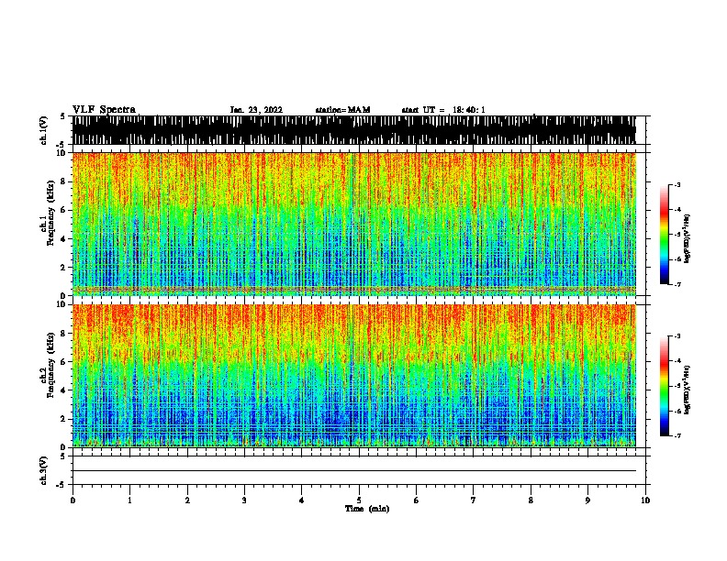Click the "-7" label on ch.1 colorbar
The image size is (727, 561).
677,284
